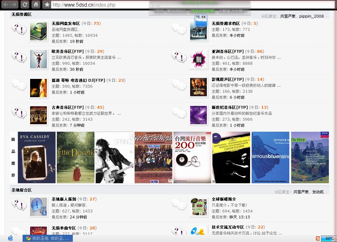This screenshot has width=337, height=242.
Task: Open 亚洲音乐区 Music 2010 forum icon
Action: click(199, 59)
